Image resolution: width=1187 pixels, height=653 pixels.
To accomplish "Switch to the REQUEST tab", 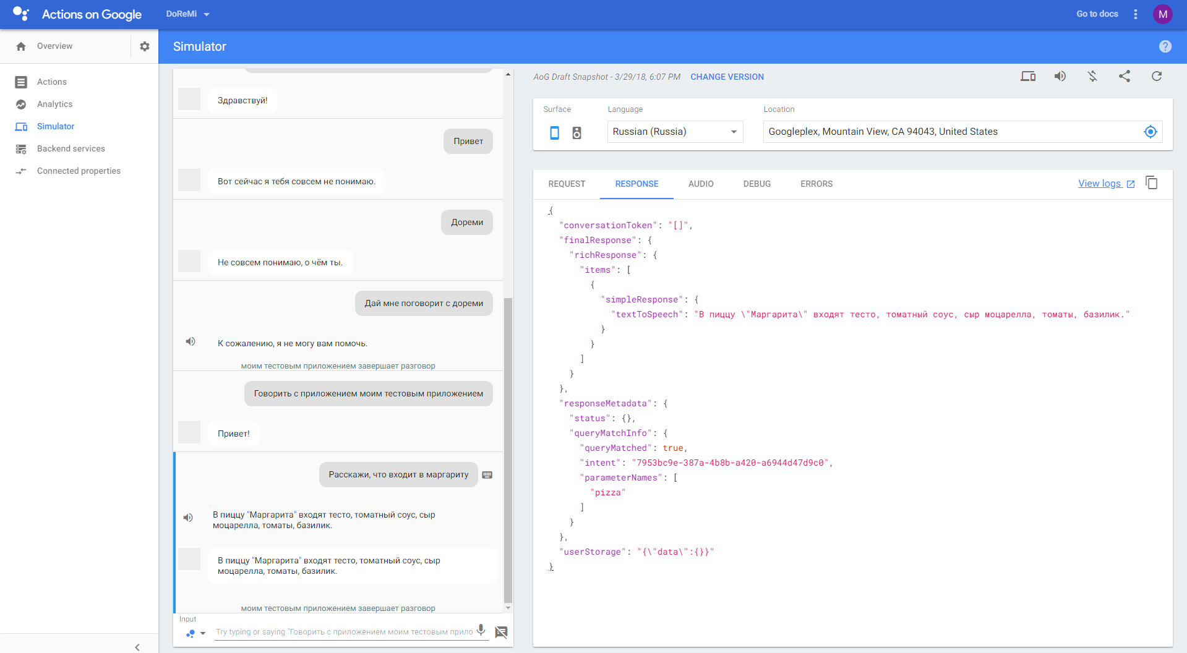I will coord(567,184).
